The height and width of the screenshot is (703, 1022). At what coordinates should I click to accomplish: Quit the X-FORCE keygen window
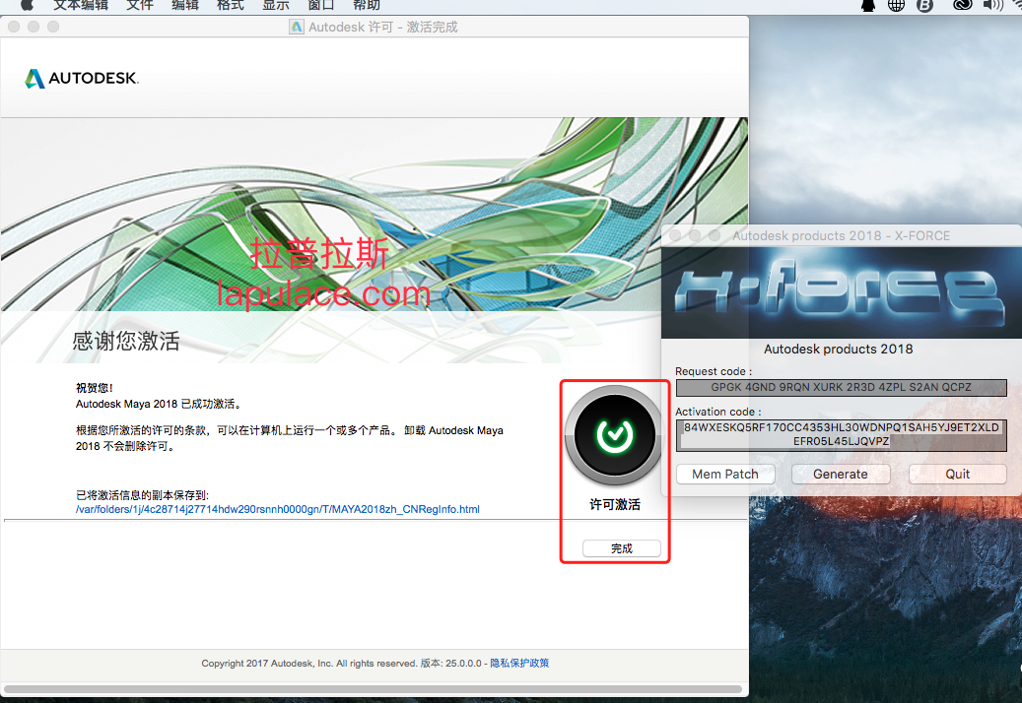tap(958, 474)
